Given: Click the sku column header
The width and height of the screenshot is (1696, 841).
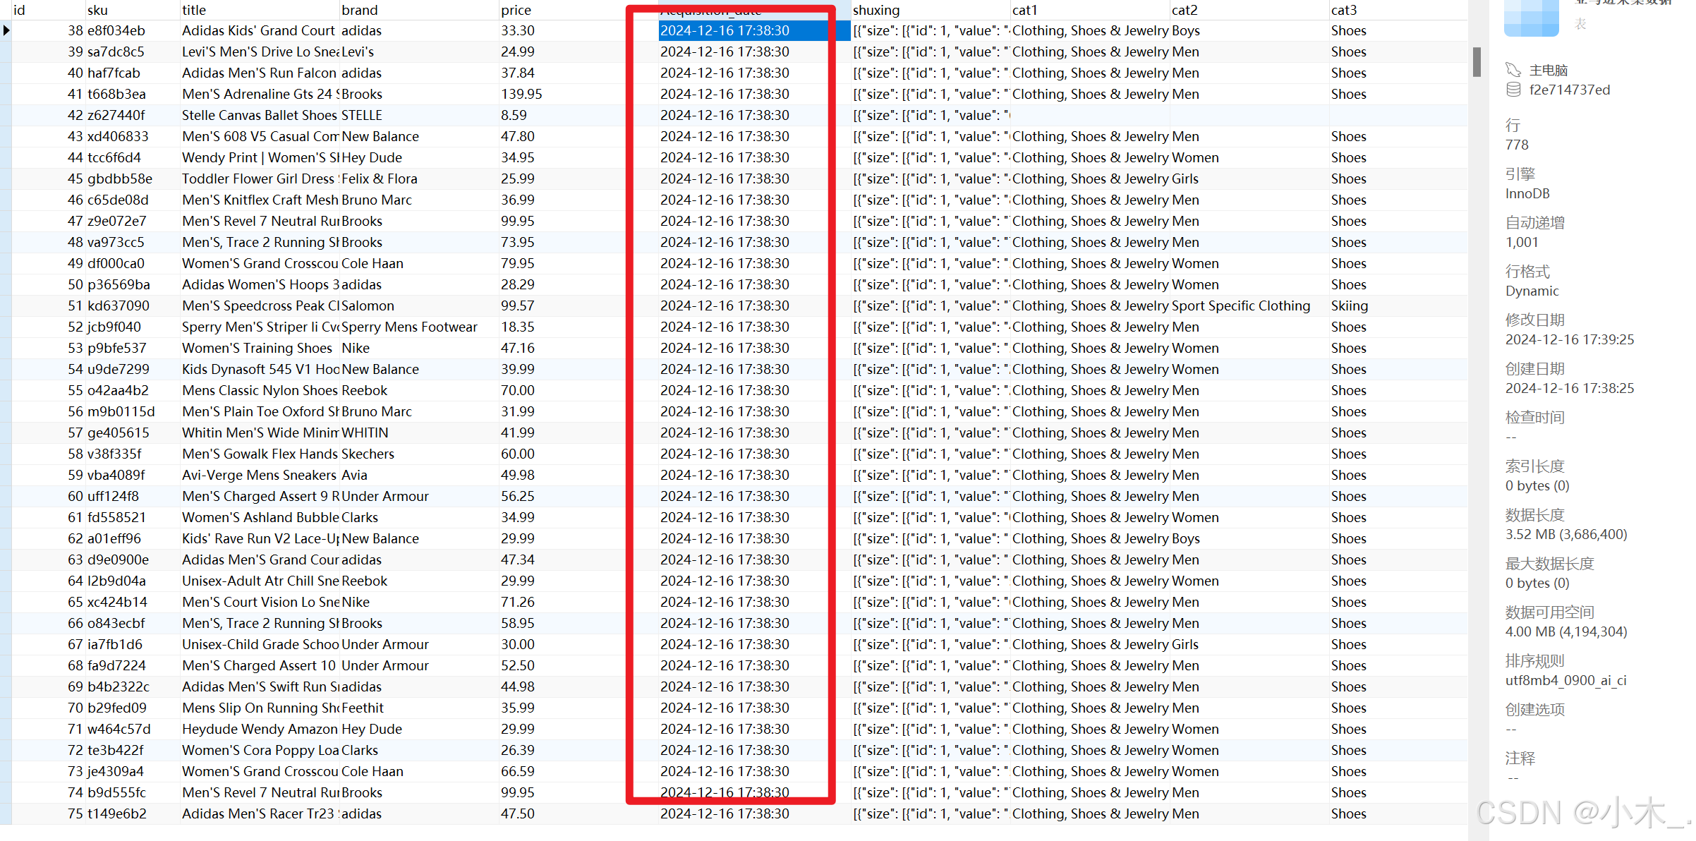Looking at the screenshot, I should (97, 10).
